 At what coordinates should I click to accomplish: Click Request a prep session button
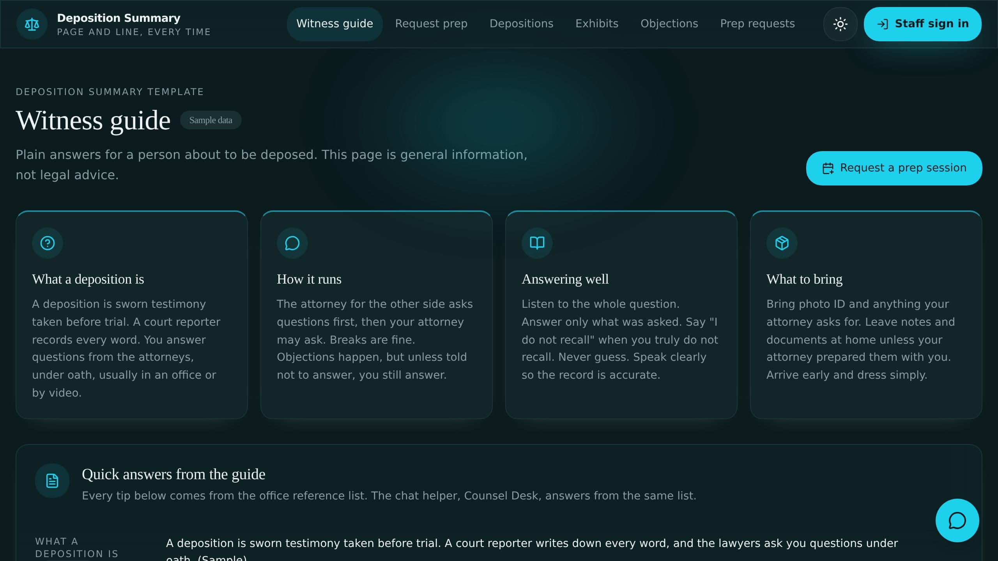(894, 168)
